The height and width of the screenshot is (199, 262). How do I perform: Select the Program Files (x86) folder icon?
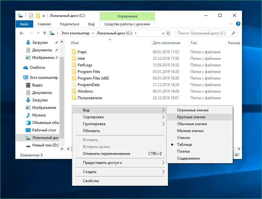[x=74, y=78]
